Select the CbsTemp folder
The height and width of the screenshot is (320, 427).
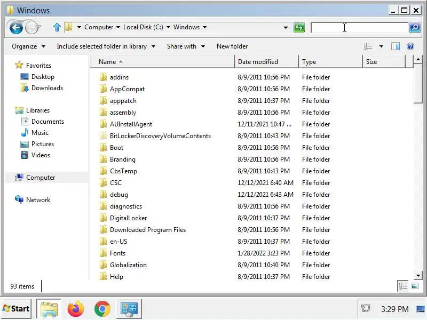pos(123,171)
